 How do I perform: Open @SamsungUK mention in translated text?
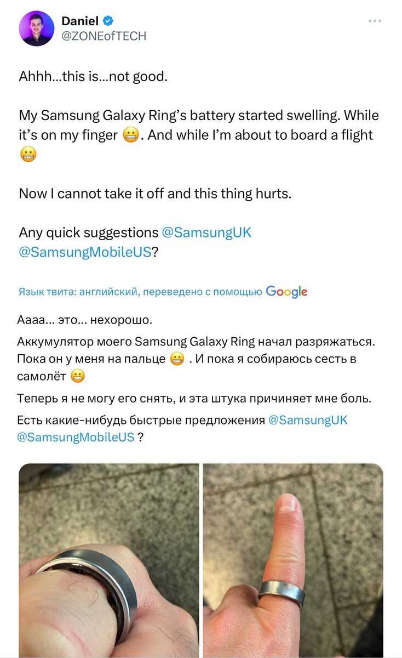coord(308,421)
